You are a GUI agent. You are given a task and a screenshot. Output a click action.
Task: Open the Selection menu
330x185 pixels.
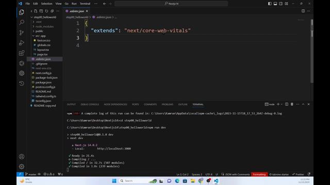(x=46, y=4)
